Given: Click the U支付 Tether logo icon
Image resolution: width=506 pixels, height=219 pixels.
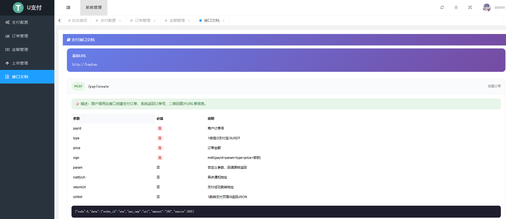Looking at the screenshot, I should coord(18,8).
